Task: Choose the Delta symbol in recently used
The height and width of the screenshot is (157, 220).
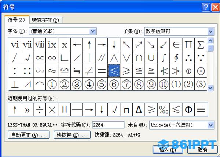Action: (139, 109)
